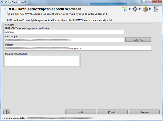Screen dimensions: 163x121
Task: Click the Tallózás browse button
Action: tap(138, 40)
